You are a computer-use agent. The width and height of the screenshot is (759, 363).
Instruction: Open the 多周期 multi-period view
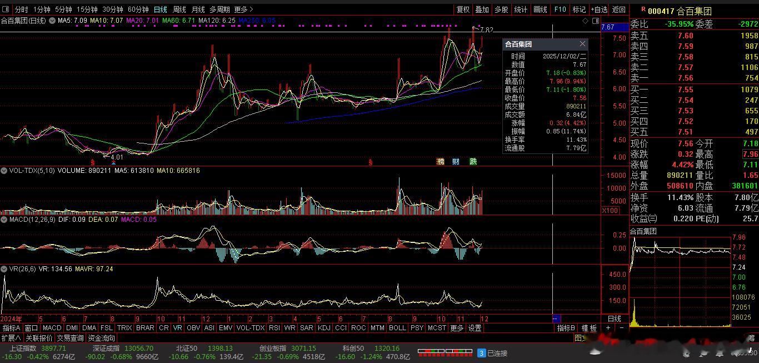[x=219, y=9]
